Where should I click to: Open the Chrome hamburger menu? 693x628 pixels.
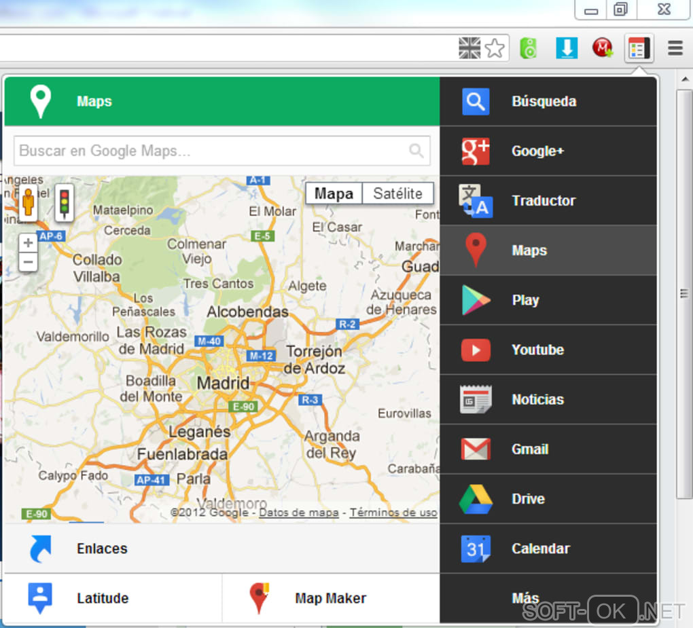click(x=675, y=48)
